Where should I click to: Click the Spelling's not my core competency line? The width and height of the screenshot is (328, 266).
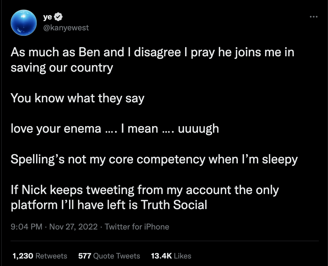[x=154, y=159]
